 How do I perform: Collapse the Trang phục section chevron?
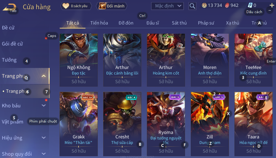[44, 76]
